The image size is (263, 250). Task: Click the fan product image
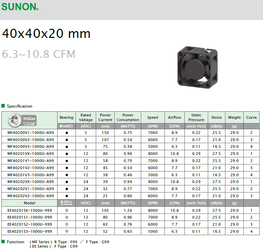[x=197, y=67]
